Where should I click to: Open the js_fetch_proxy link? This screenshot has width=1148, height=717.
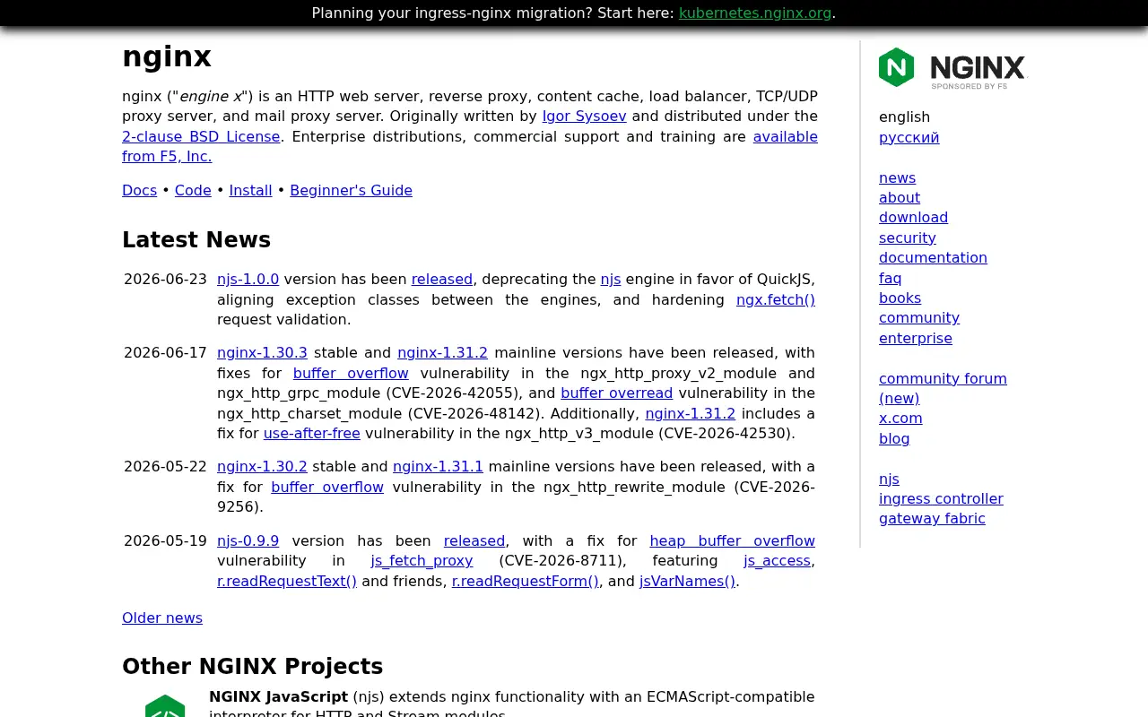point(422,561)
